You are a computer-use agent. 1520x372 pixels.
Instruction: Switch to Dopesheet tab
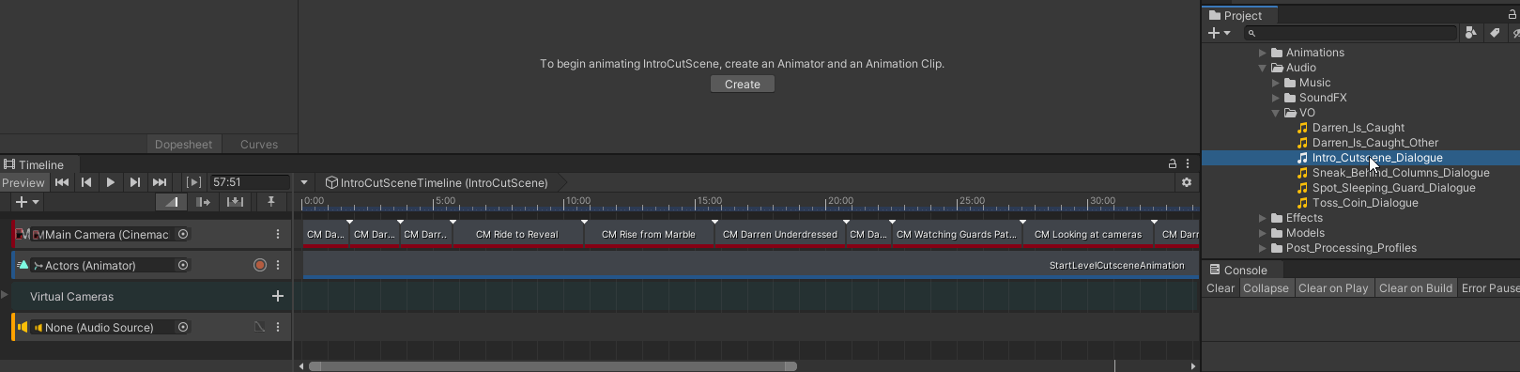click(184, 144)
